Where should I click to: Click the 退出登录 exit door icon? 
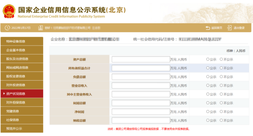tap(229, 28)
